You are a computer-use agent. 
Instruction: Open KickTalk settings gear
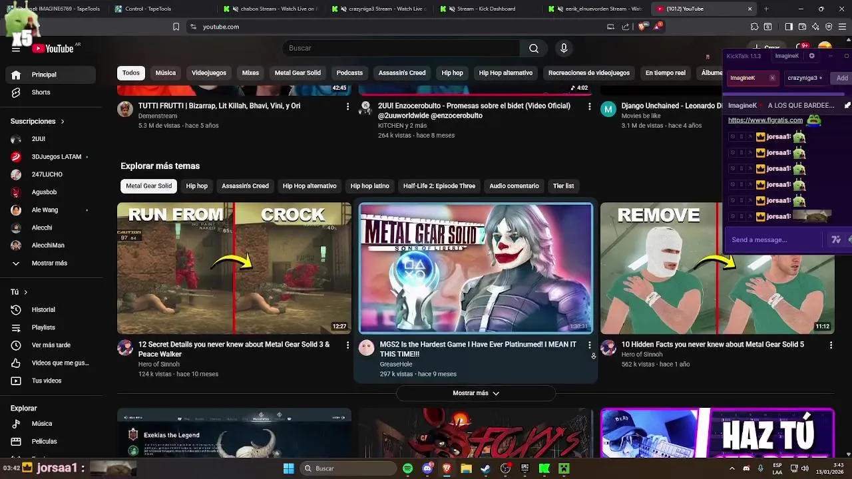(811, 56)
